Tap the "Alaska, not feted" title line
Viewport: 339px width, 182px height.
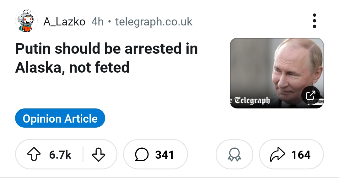pos(72,67)
